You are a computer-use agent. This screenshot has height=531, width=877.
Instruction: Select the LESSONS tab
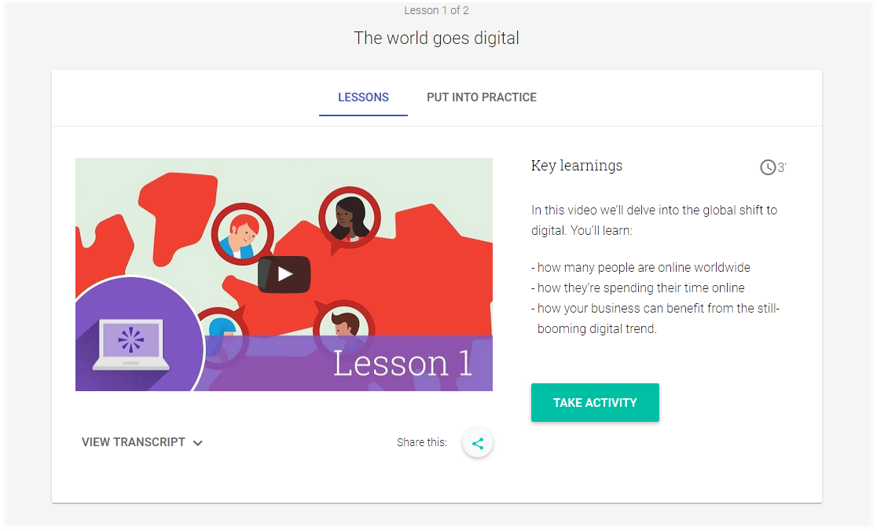(x=363, y=97)
